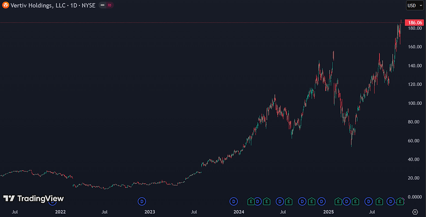Click the 0.0000 price axis label

pyautogui.click(x=416, y=197)
